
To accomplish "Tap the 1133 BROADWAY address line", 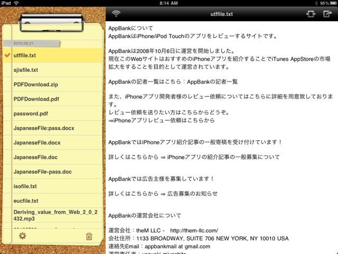I will coord(199,239).
